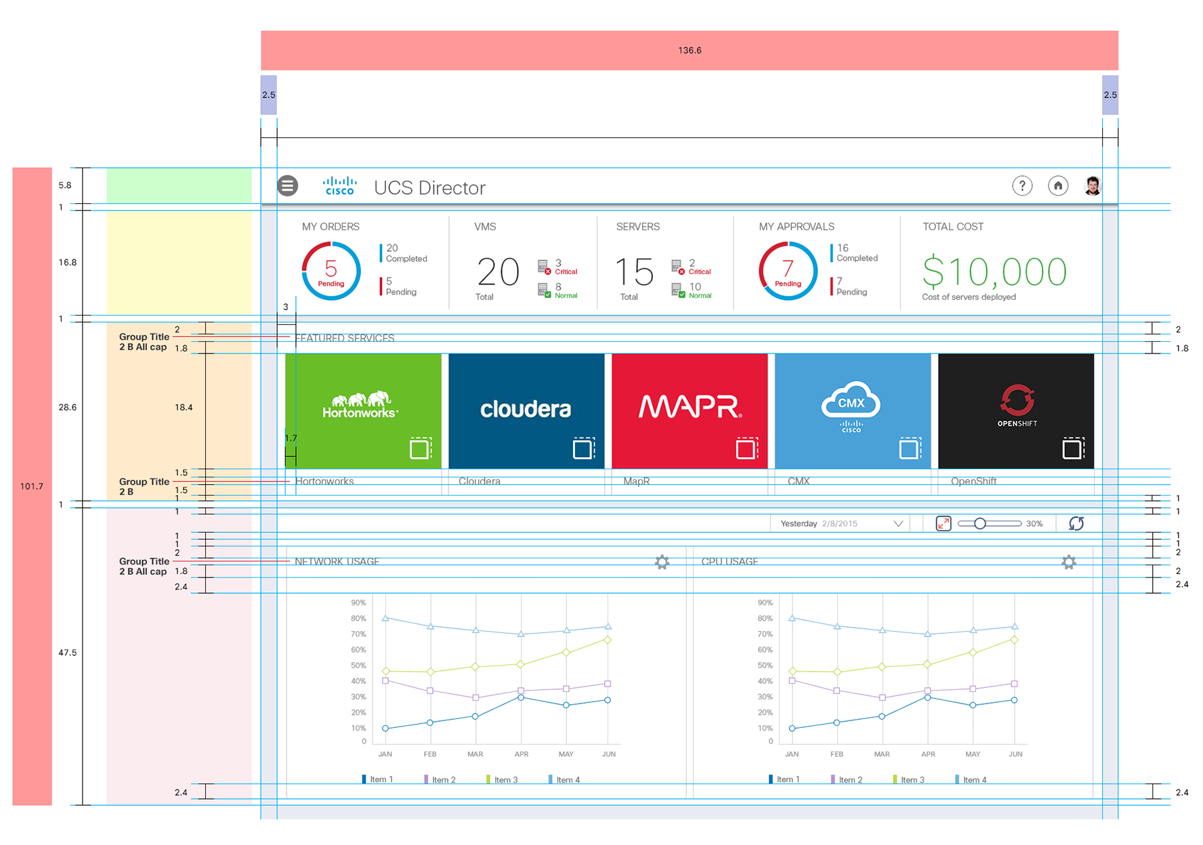This screenshot has height=845, width=1203.
Task: Toggle Item 3 legend in CPU Usage chart
Action: (908, 779)
